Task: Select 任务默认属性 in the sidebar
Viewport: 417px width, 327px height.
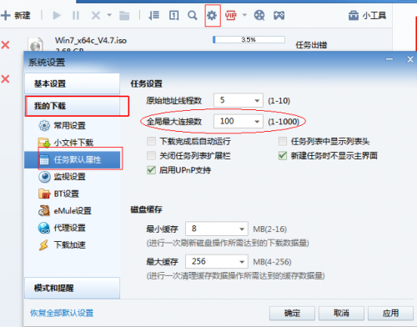Action: pos(73,159)
